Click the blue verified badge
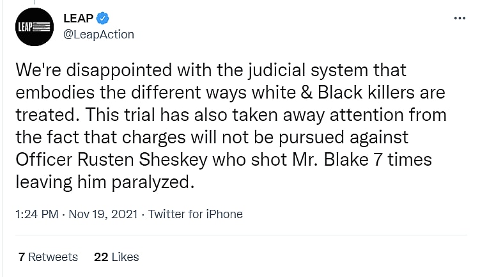This screenshot has width=480, height=277. coord(101,19)
